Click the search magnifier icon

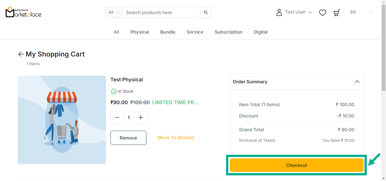[205, 12]
